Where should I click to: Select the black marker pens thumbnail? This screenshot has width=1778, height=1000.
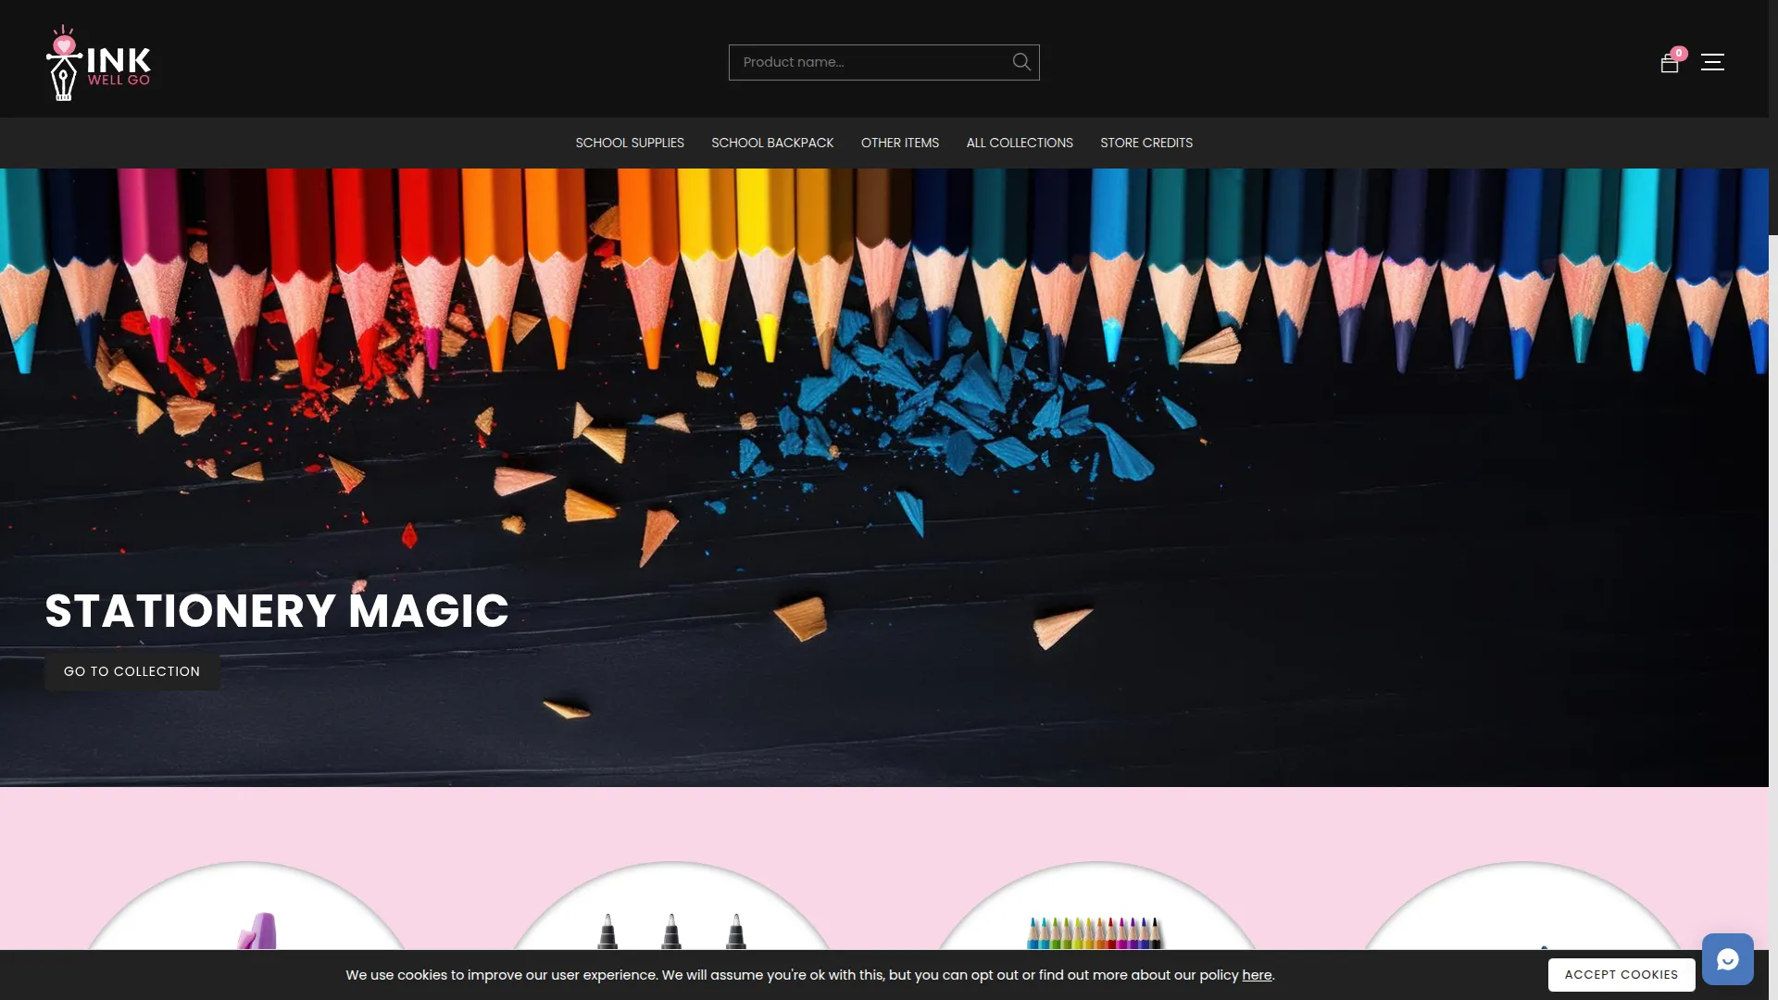671,906
